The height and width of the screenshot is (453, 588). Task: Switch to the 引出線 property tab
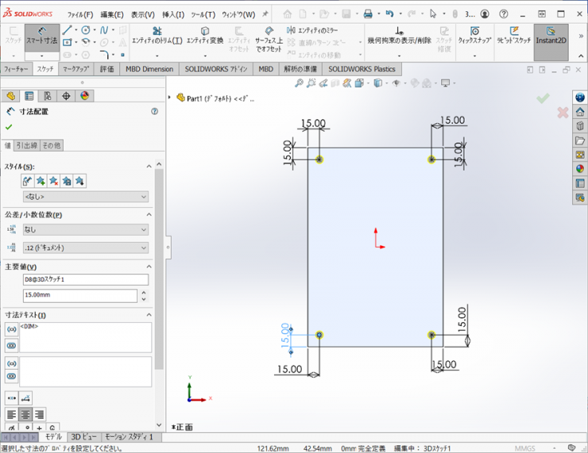[x=27, y=145]
